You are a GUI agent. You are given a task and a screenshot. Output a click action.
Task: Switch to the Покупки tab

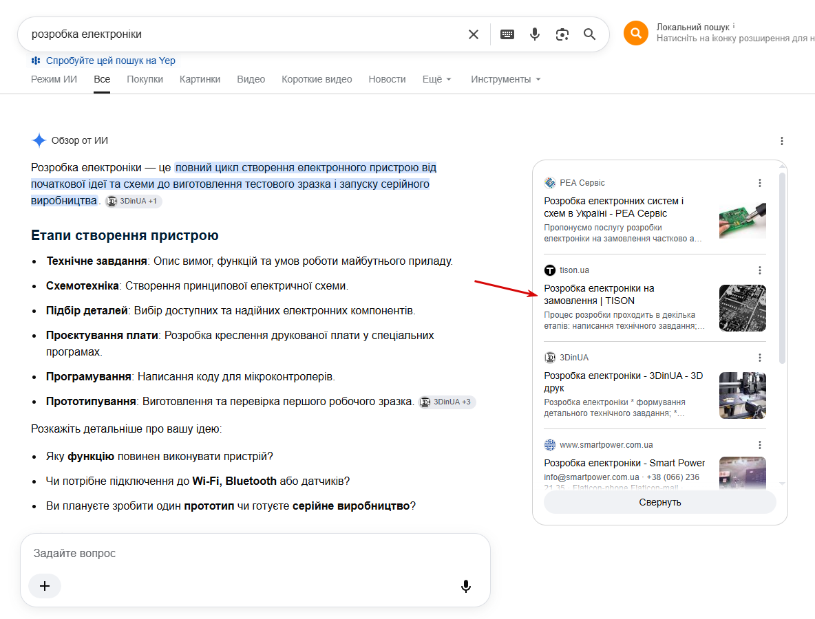(145, 80)
